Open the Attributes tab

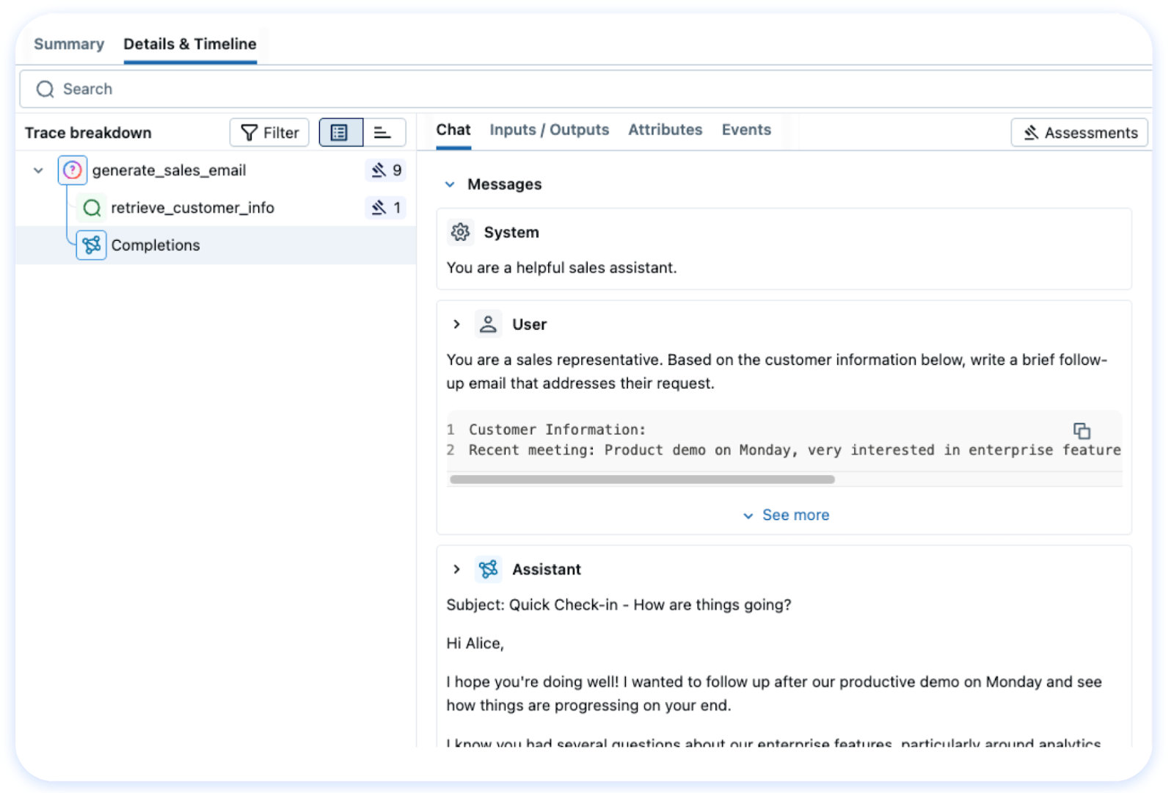coord(666,130)
